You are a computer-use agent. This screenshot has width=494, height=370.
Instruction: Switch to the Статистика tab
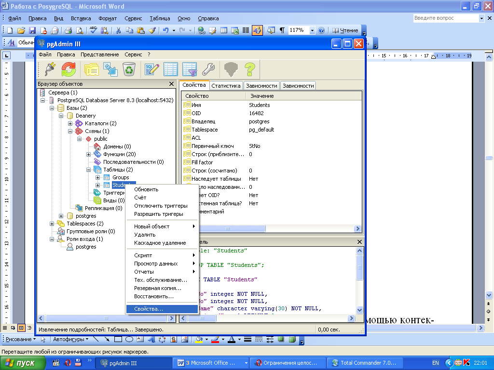point(226,86)
